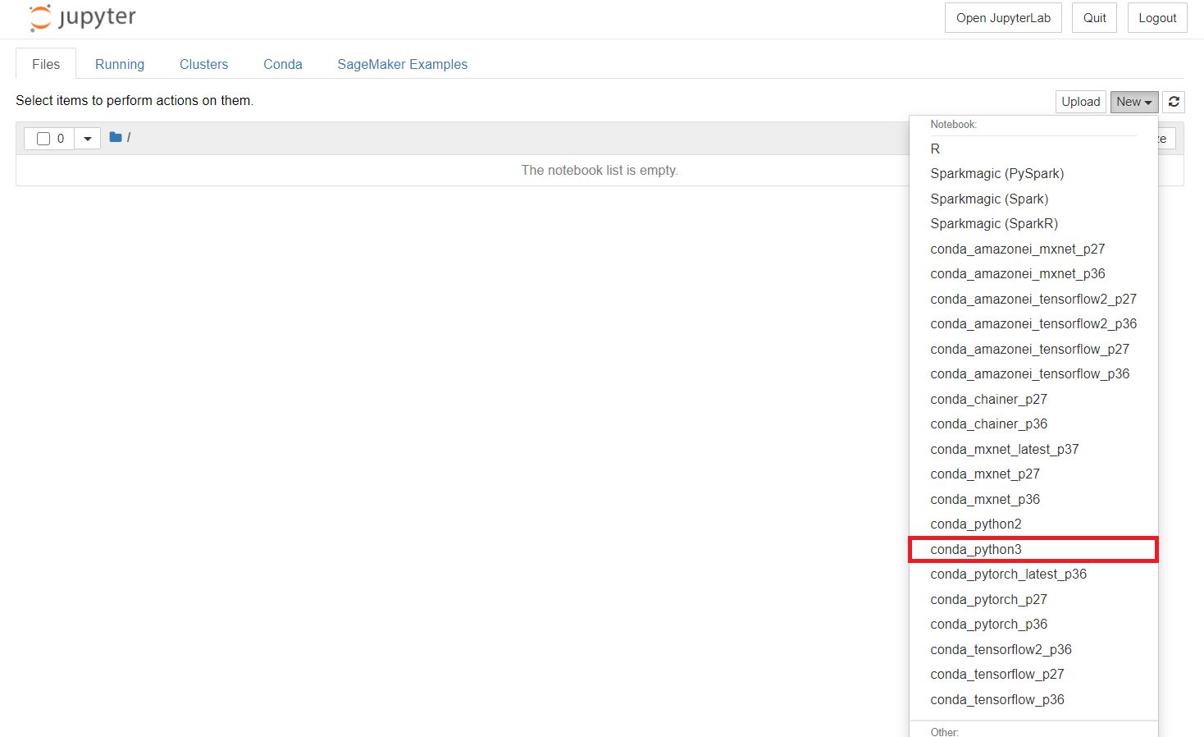
Task: Select Sparkmagic (Spark) kernel
Action: pos(1033,199)
